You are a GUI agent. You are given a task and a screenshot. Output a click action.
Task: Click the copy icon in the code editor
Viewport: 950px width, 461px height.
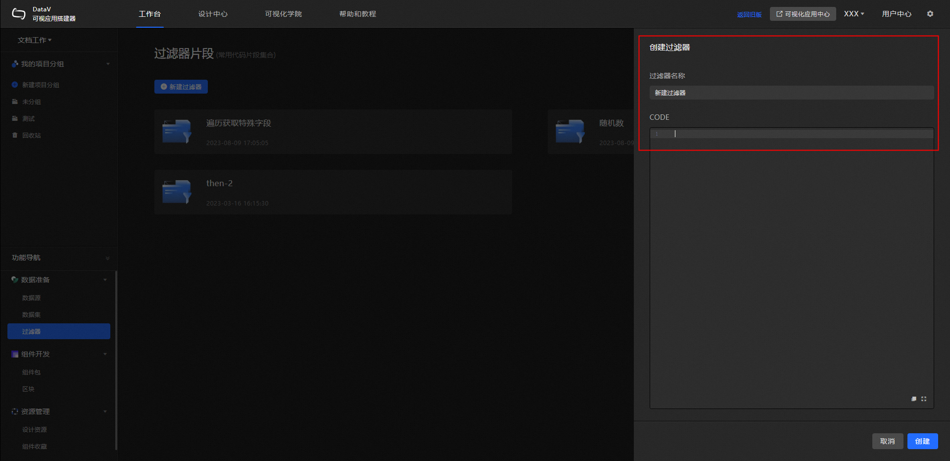pos(914,399)
